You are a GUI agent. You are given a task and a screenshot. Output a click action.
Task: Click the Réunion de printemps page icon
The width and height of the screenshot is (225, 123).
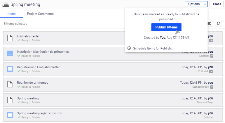point(10,84)
